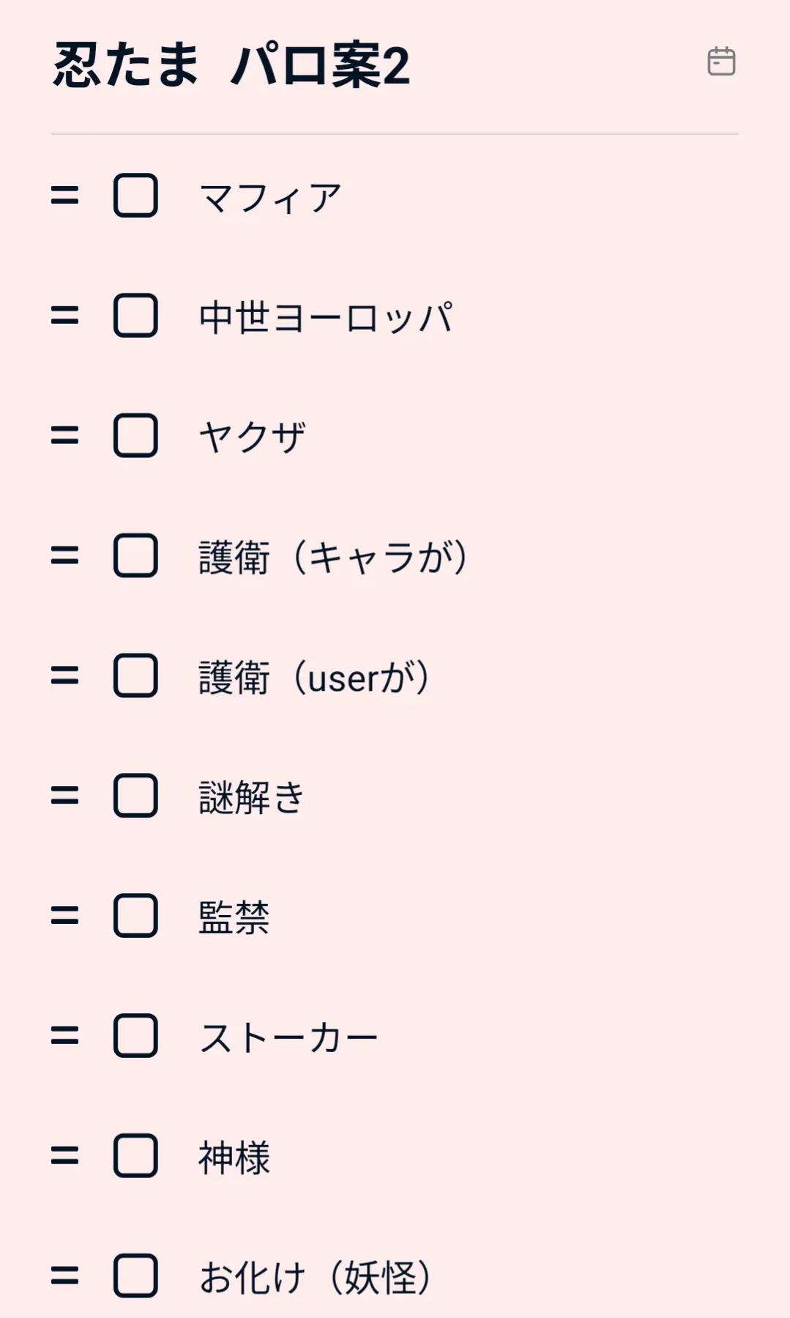The image size is (790, 1318).
Task: Tap drag handle beside お化け（妖怪）
Action: coord(64,1276)
